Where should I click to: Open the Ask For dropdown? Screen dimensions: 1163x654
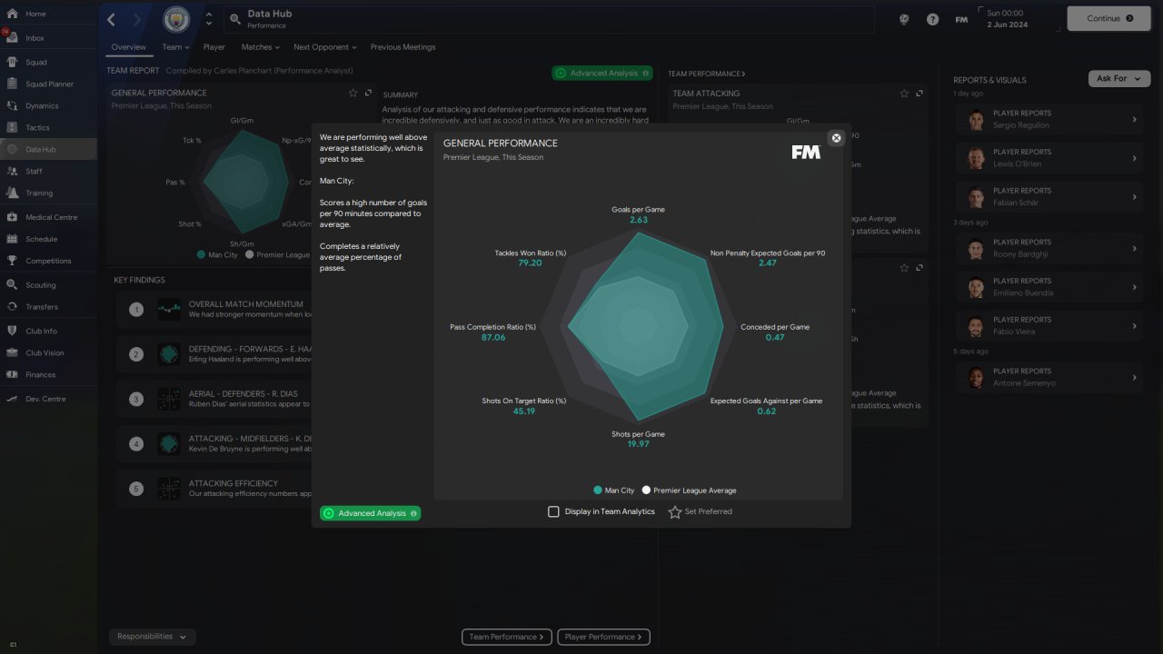[1118, 79]
